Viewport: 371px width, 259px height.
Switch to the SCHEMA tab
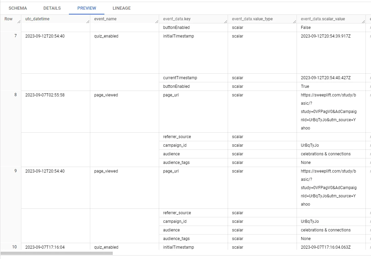[x=18, y=8]
